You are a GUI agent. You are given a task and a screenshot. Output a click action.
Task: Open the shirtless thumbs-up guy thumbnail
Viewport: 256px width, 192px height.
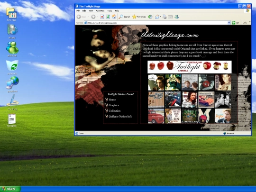click(223, 82)
